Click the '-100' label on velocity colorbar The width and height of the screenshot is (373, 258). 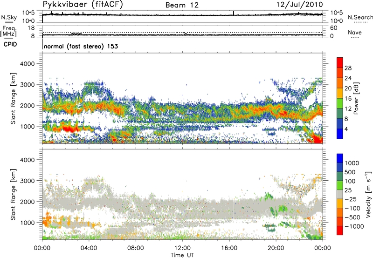tap(352, 208)
